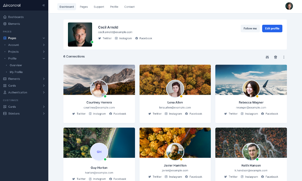Collapse the Pages section in the sidebar
Viewport: 302px width, 181px height.
(44, 38)
